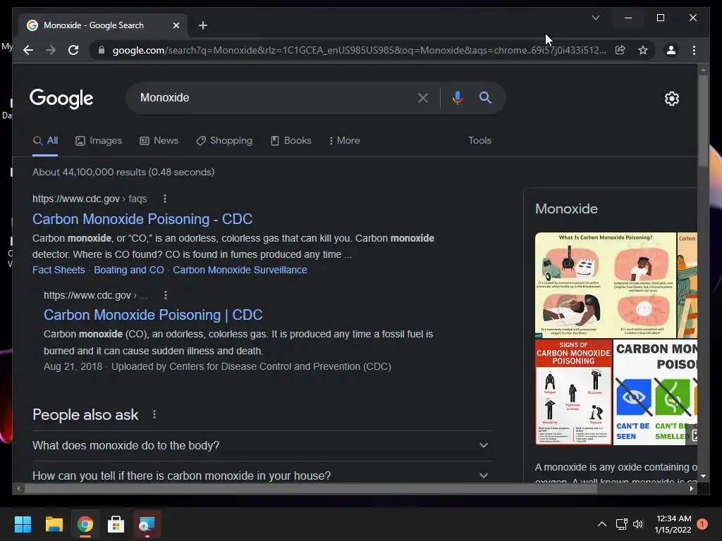Image resolution: width=722 pixels, height=541 pixels.
Task: Open Carbon Monoxide Poisoning | CDC result
Action: [153, 315]
